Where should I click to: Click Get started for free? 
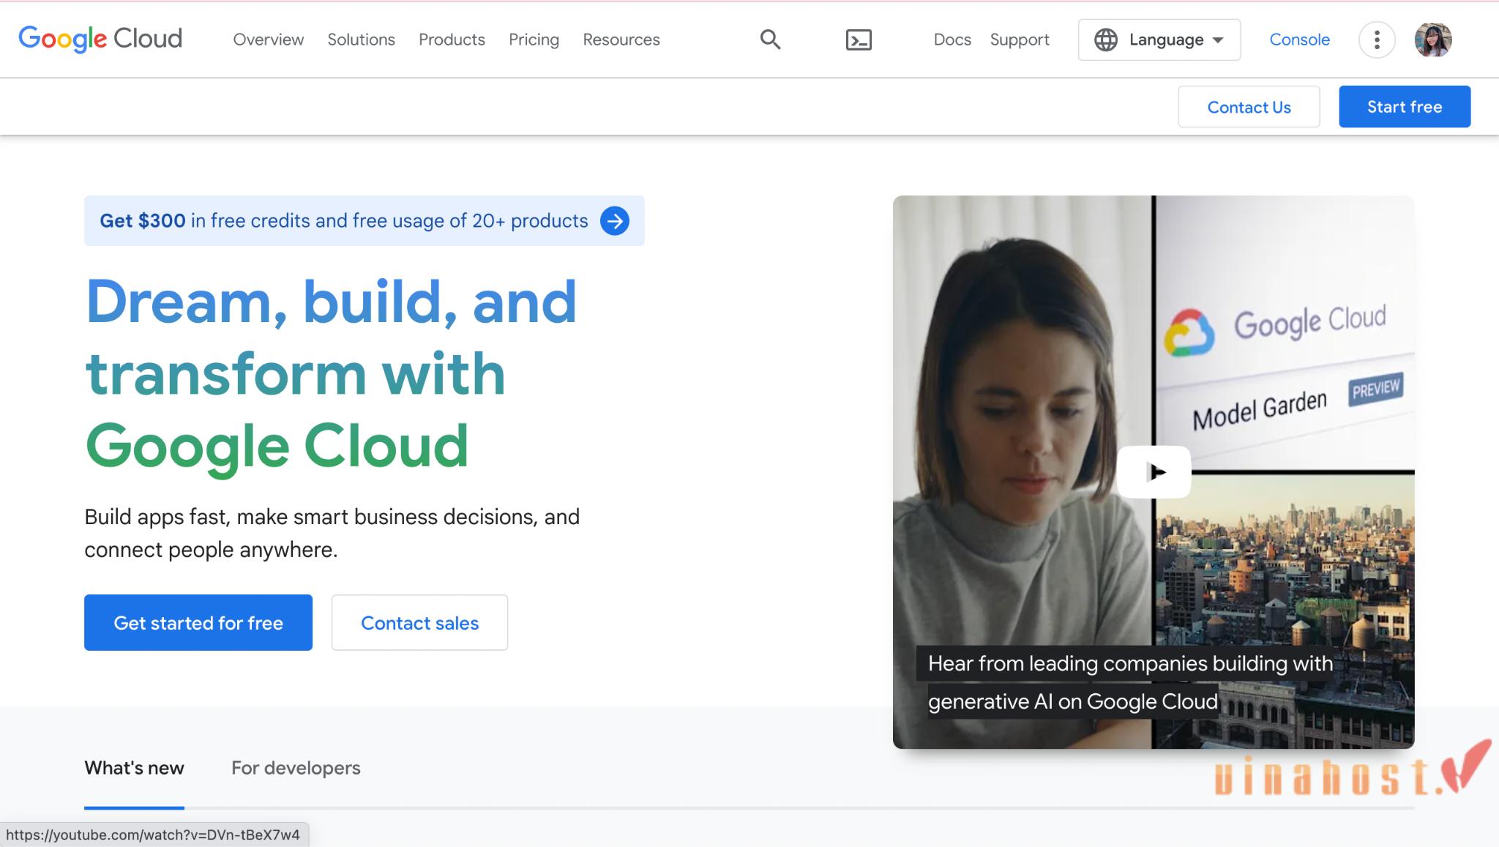click(x=198, y=622)
